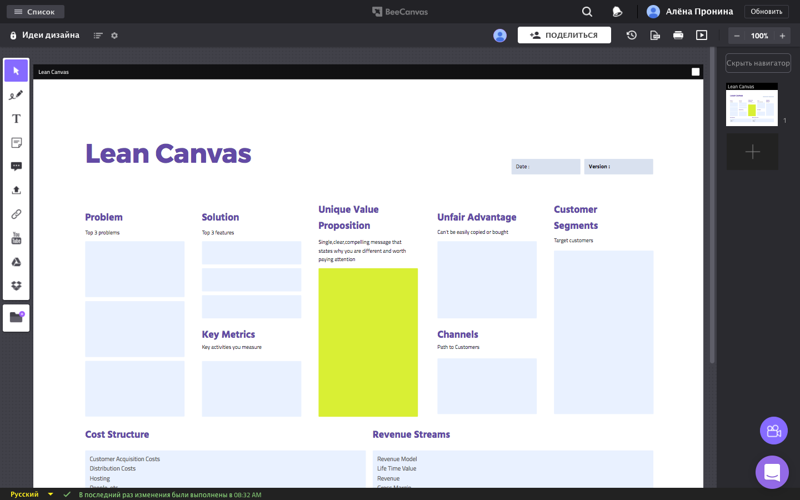Click the upload file icon
Viewport: 800px width, 500px height.
tap(16, 190)
